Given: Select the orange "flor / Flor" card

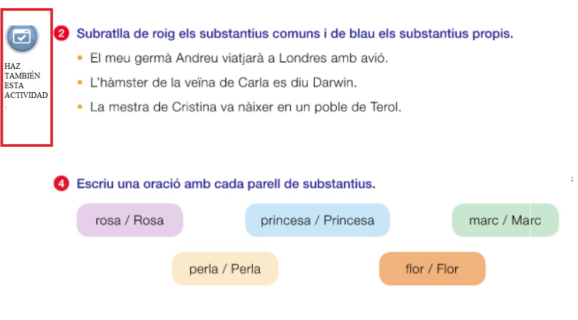Looking at the screenshot, I should pyautogui.click(x=432, y=269).
